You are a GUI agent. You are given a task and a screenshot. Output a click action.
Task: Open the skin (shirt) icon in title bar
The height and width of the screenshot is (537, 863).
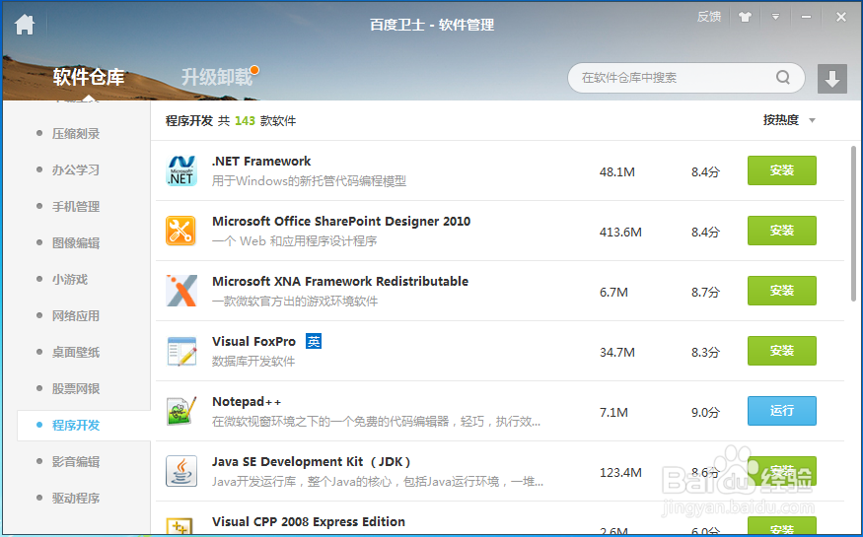(x=745, y=17)
